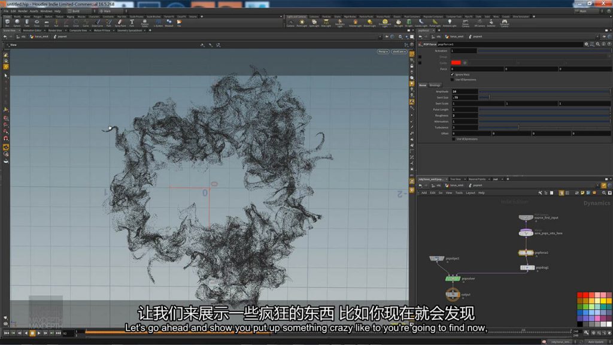Image resolution: width=613 pixels, height=345 pixels.
Task: Toggle the Guide enable checkbox
Action: coord(420,62)
